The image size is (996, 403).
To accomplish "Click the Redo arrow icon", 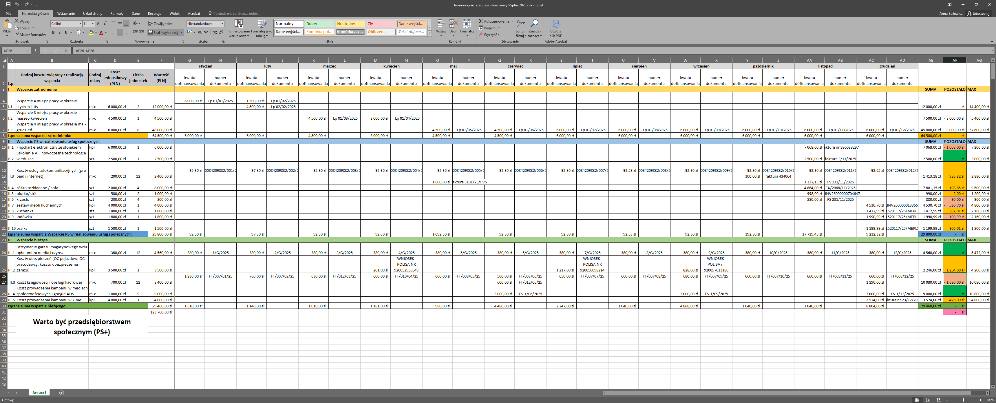I will (27, 4).
